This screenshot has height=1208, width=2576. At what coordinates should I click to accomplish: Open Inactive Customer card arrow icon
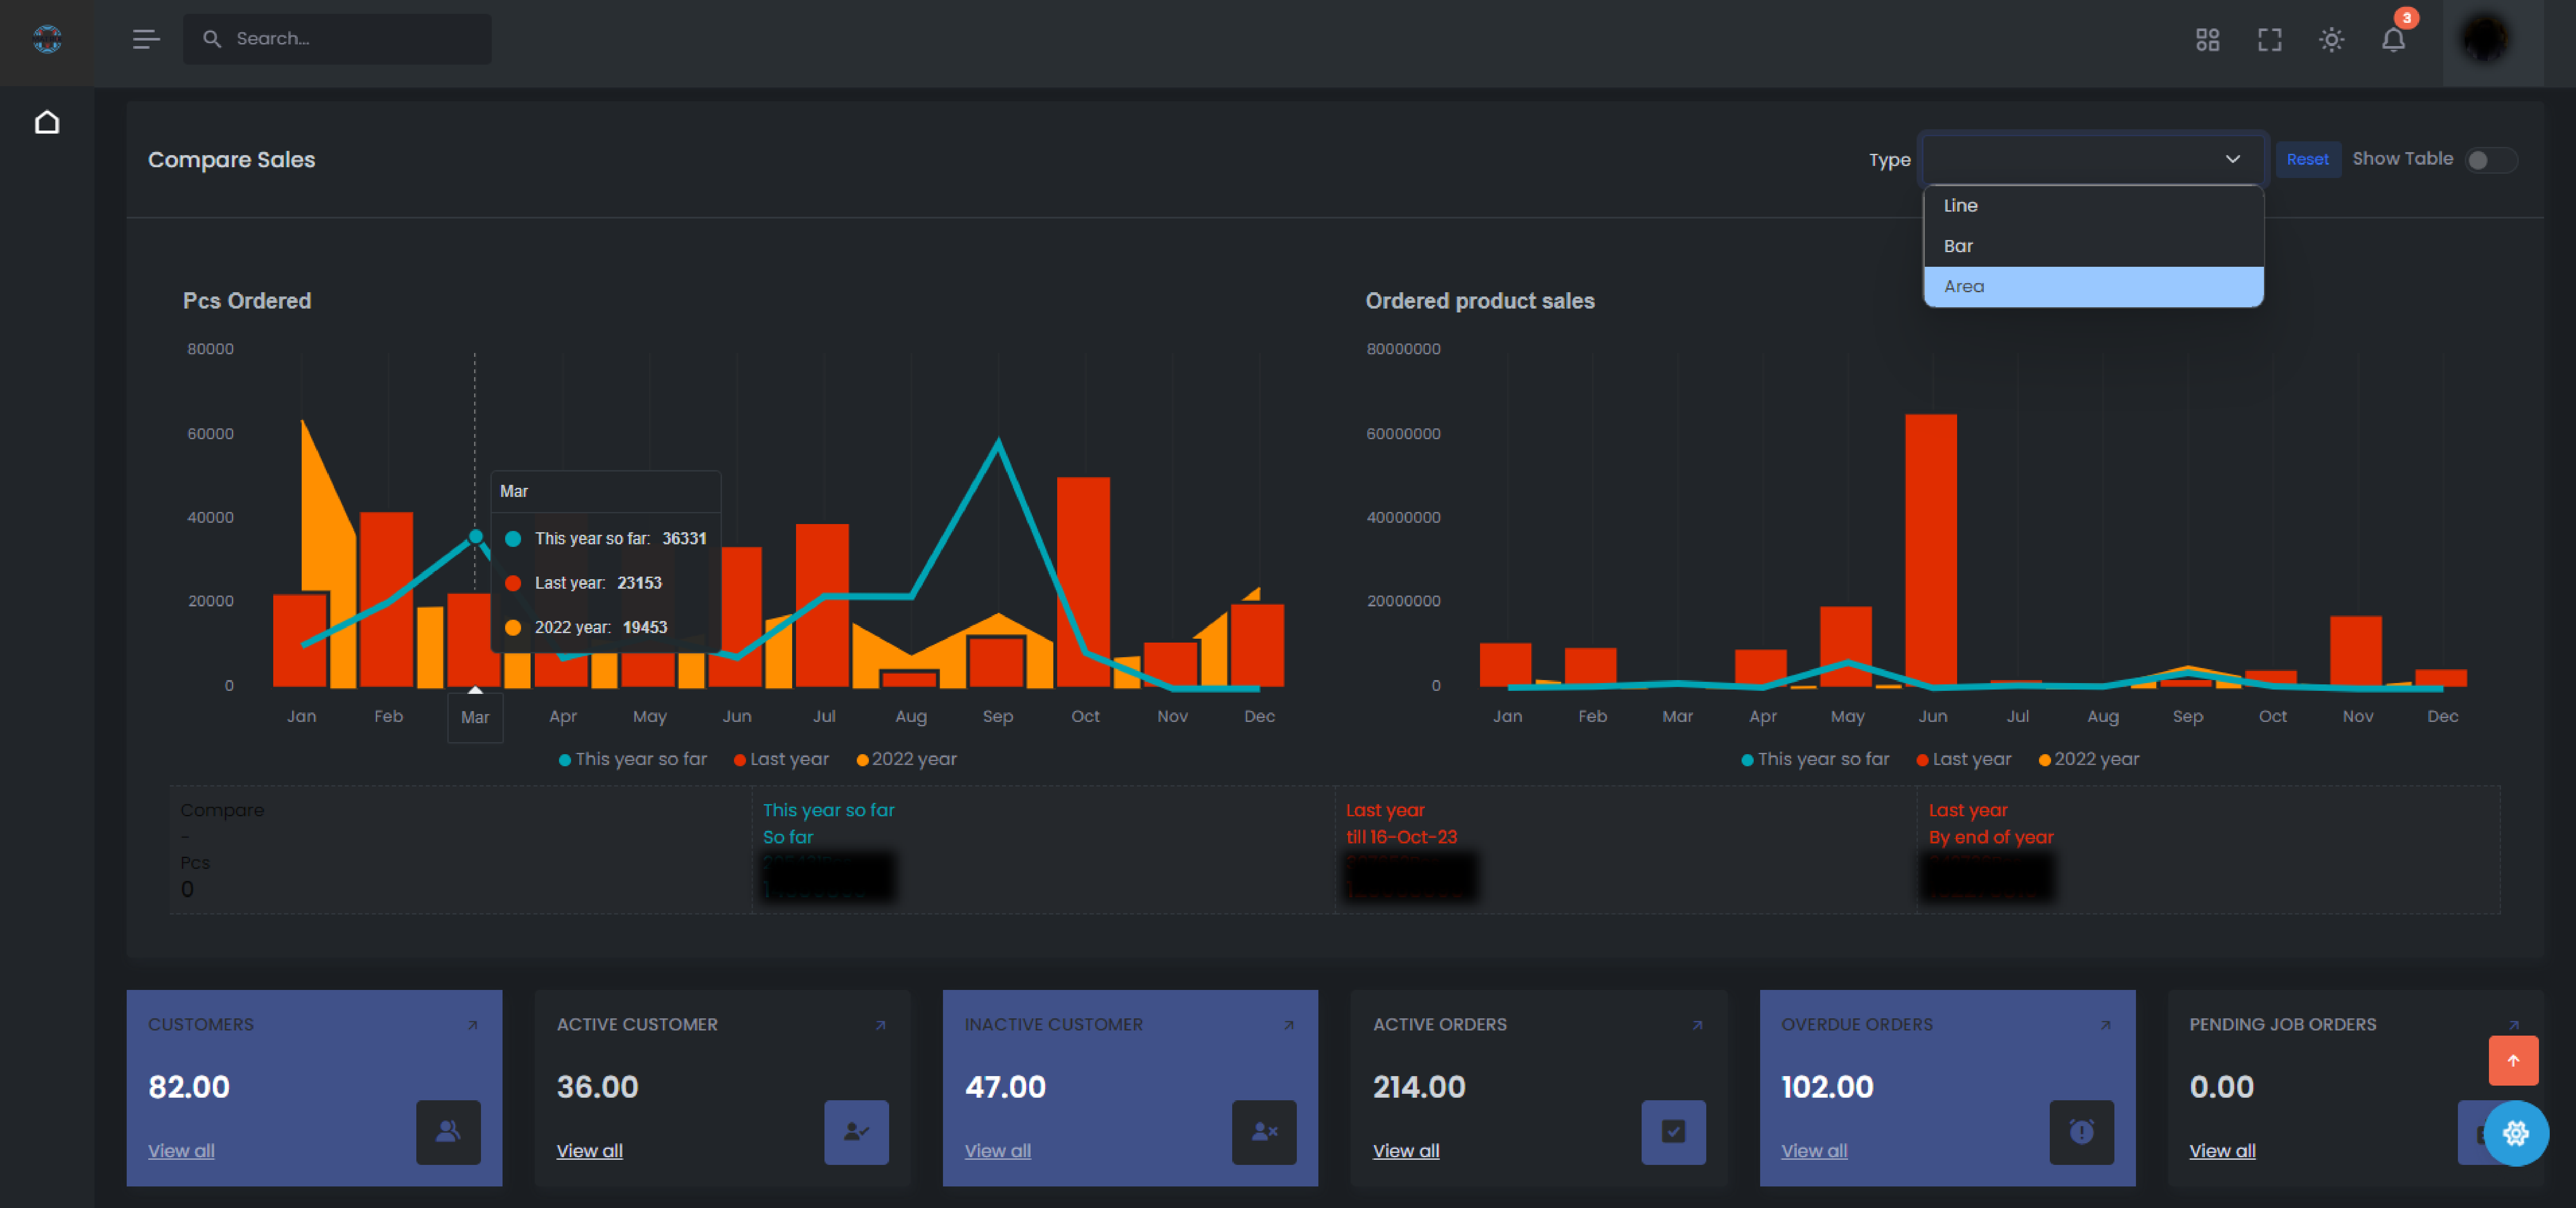1289,1025
